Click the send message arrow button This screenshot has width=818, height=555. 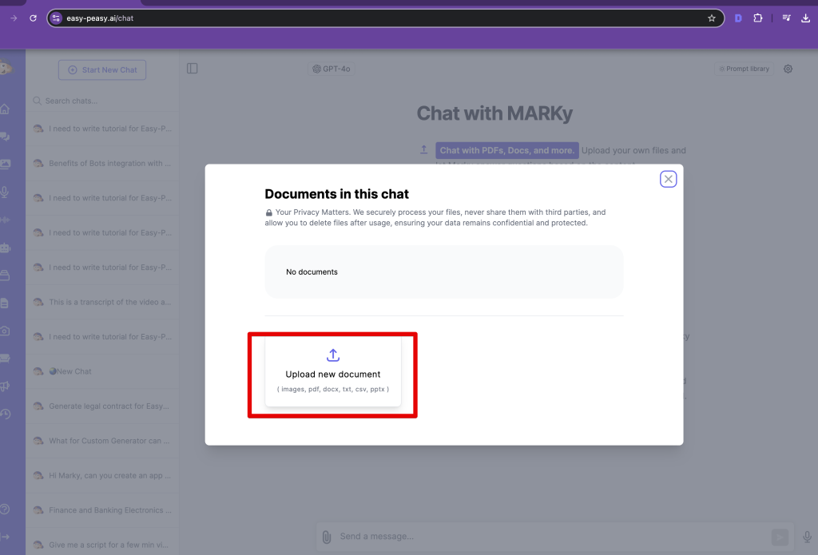click(x=780, y=537)
